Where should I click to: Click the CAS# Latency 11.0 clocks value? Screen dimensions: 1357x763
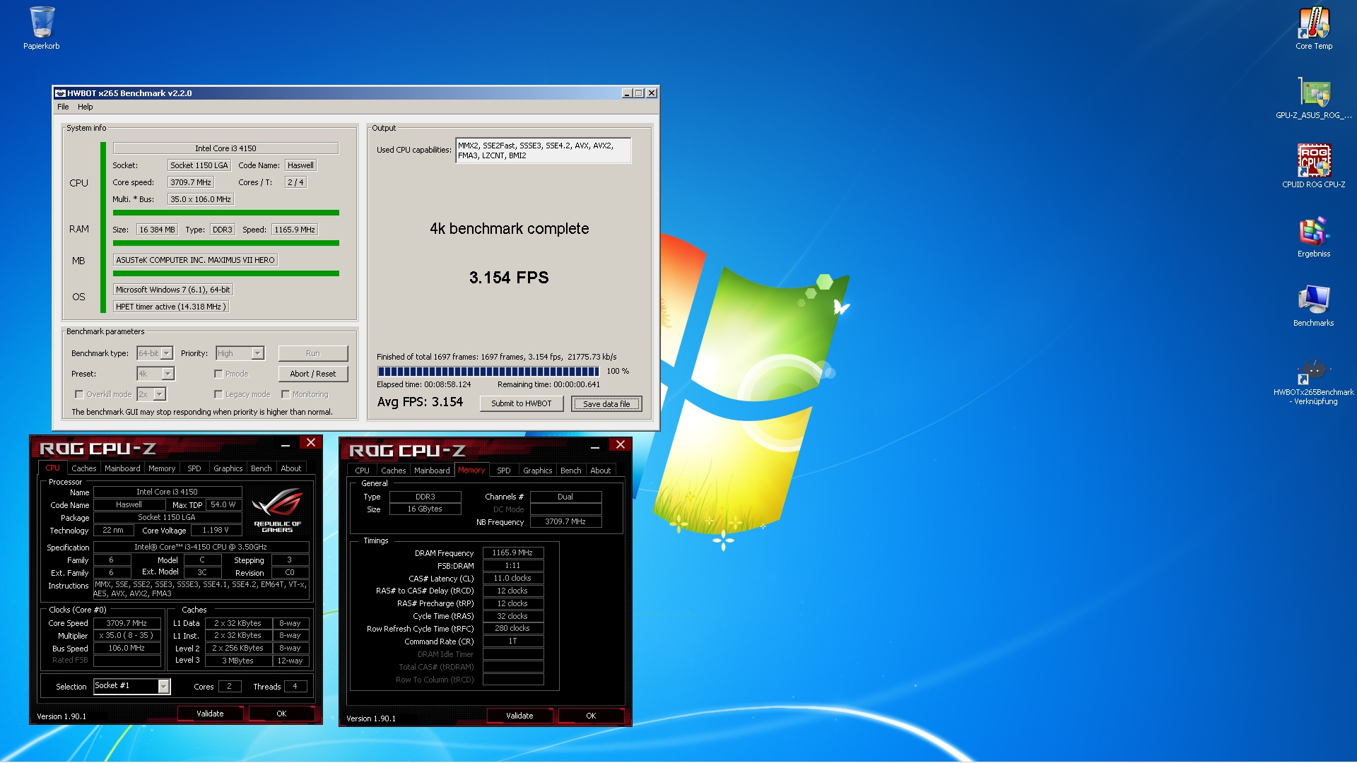pos(513,579)
